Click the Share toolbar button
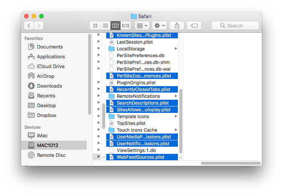Viewport: 283px width, 196px height. tap(177, 26)
